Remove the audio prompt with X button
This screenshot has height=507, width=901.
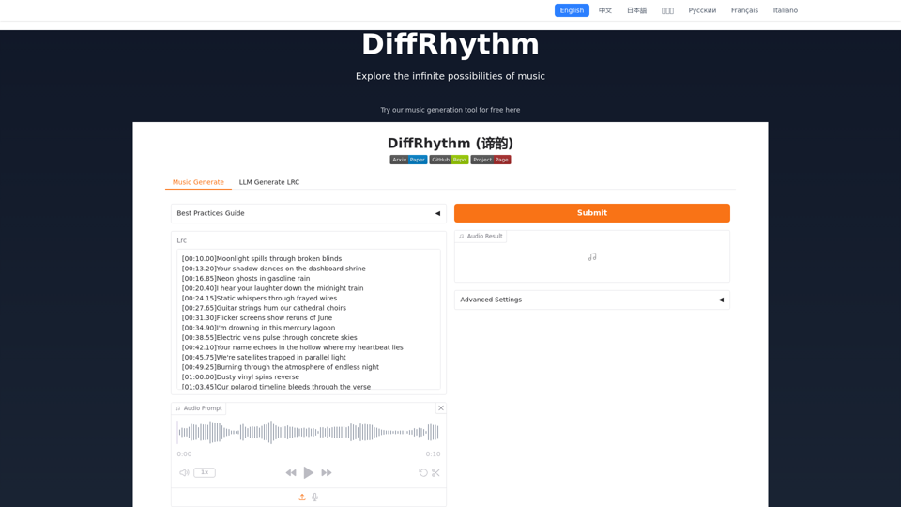[441, 408]
